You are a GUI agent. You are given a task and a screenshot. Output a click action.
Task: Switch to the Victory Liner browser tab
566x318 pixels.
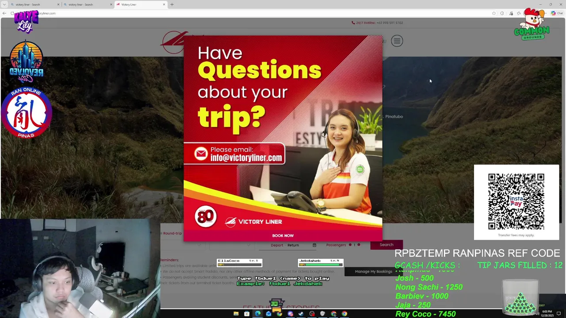point(141,4)
